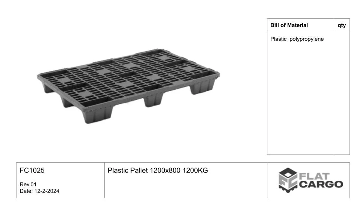Click the FC1025 product code

pos(32,171)
